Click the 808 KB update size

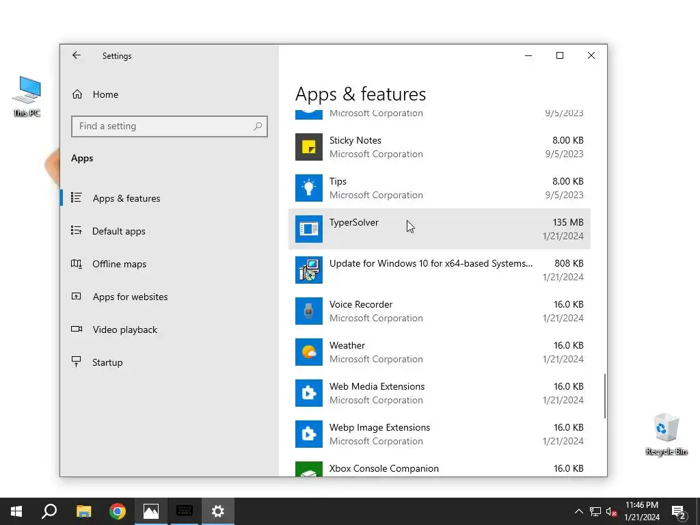coord(569,263)
